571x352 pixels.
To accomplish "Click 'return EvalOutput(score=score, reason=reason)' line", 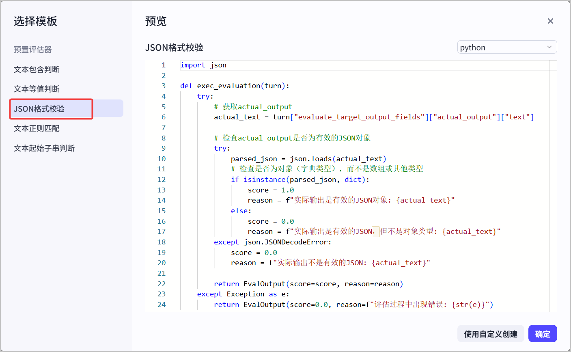I will coord(308,284).
